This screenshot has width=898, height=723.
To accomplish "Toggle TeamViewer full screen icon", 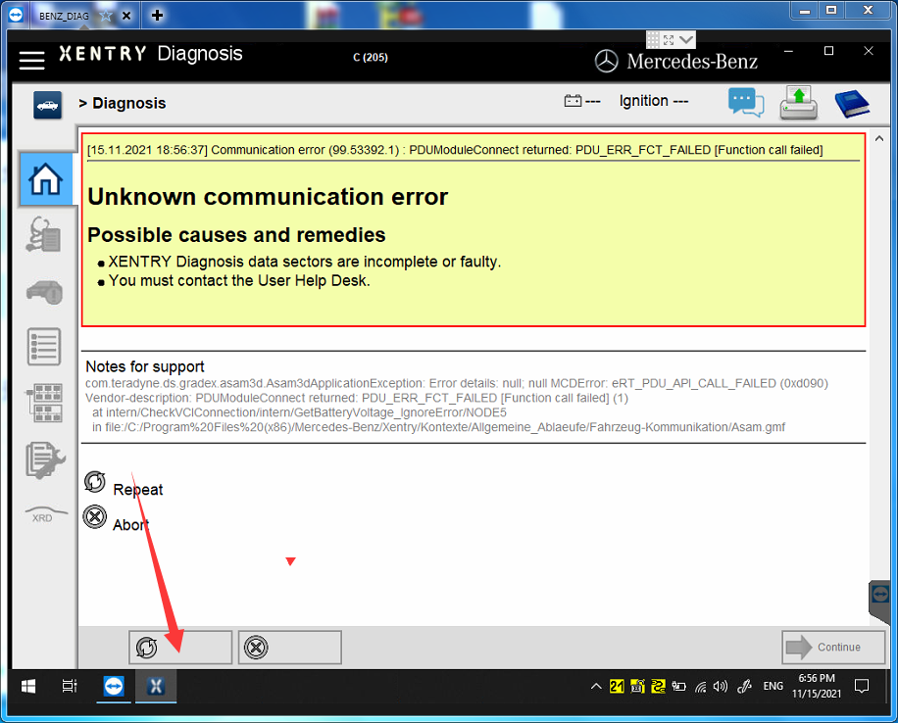I will 669,39.
